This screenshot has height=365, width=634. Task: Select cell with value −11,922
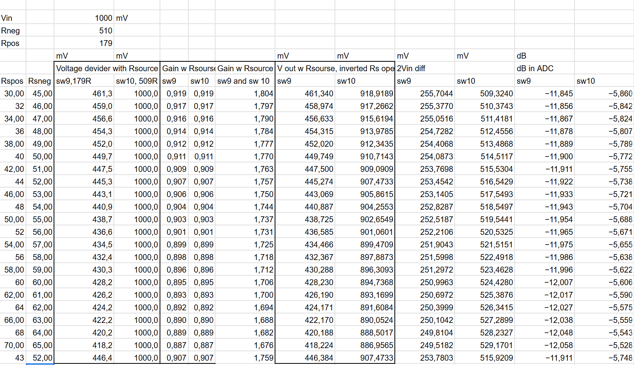[x=545, y=182]
